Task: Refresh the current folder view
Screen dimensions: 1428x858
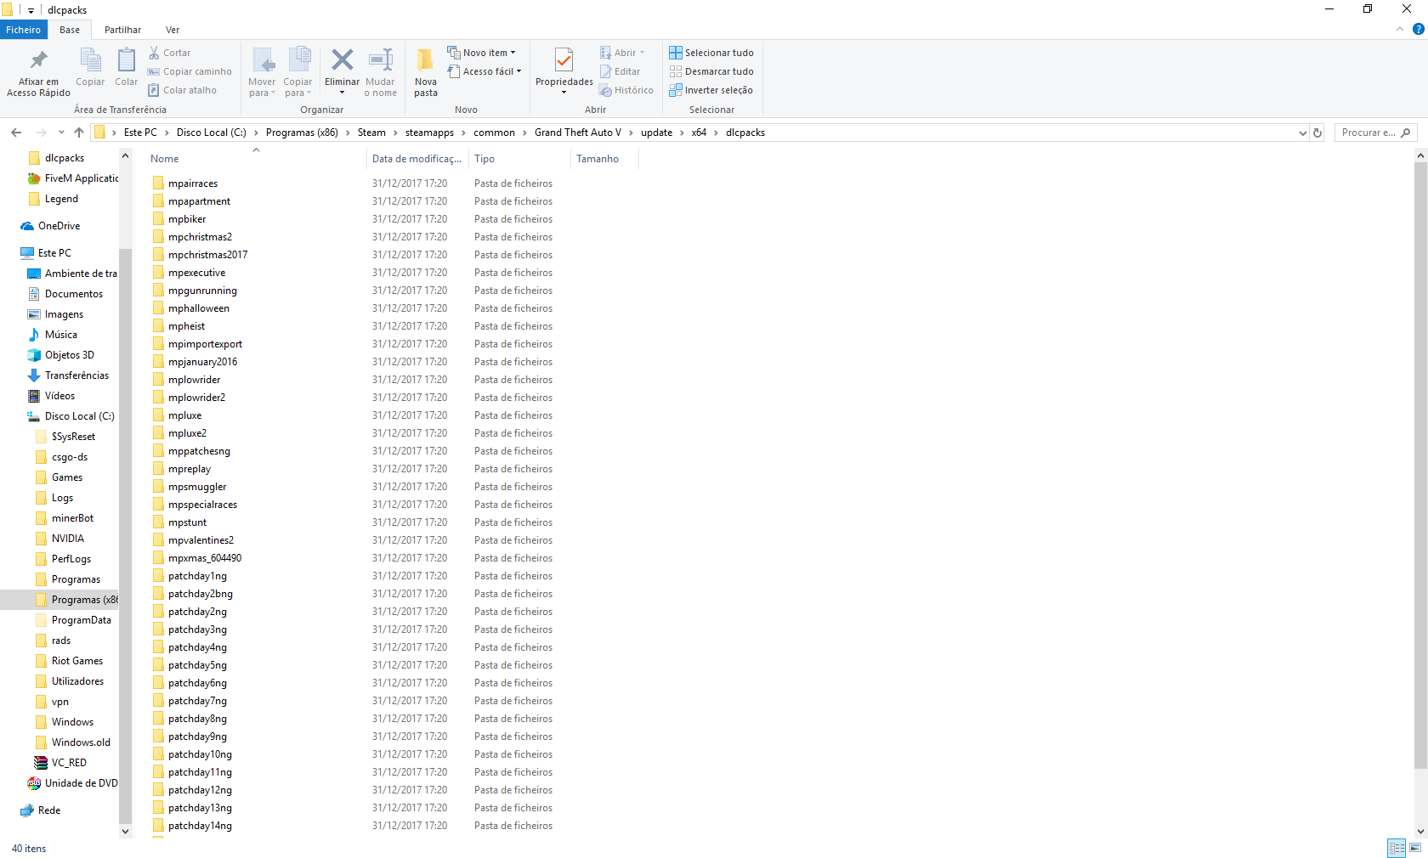Action: click(x=1317, y=133)
